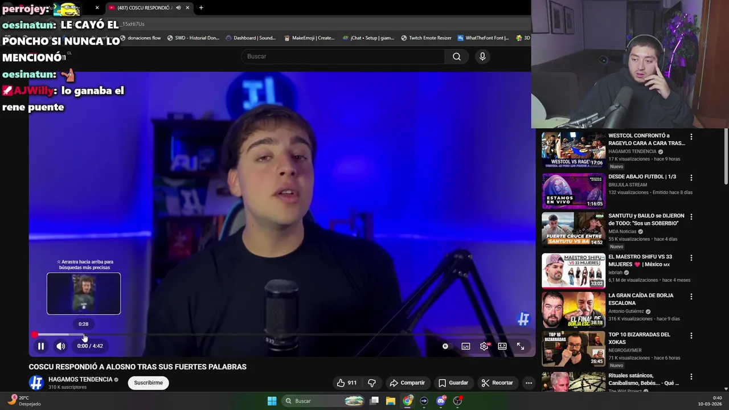The height and width of the screenshot is (410, 729).
Task: Open WhatTheFont Font bookmark
Action: (x=484, y=38)
